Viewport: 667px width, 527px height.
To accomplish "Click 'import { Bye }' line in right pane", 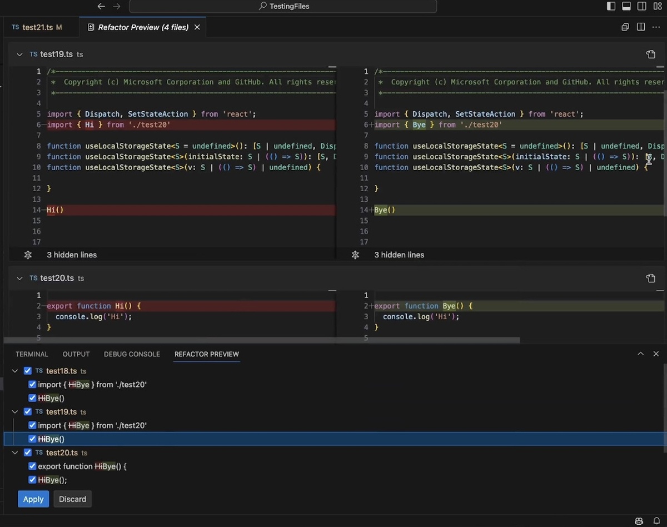I will click(438, 125).
